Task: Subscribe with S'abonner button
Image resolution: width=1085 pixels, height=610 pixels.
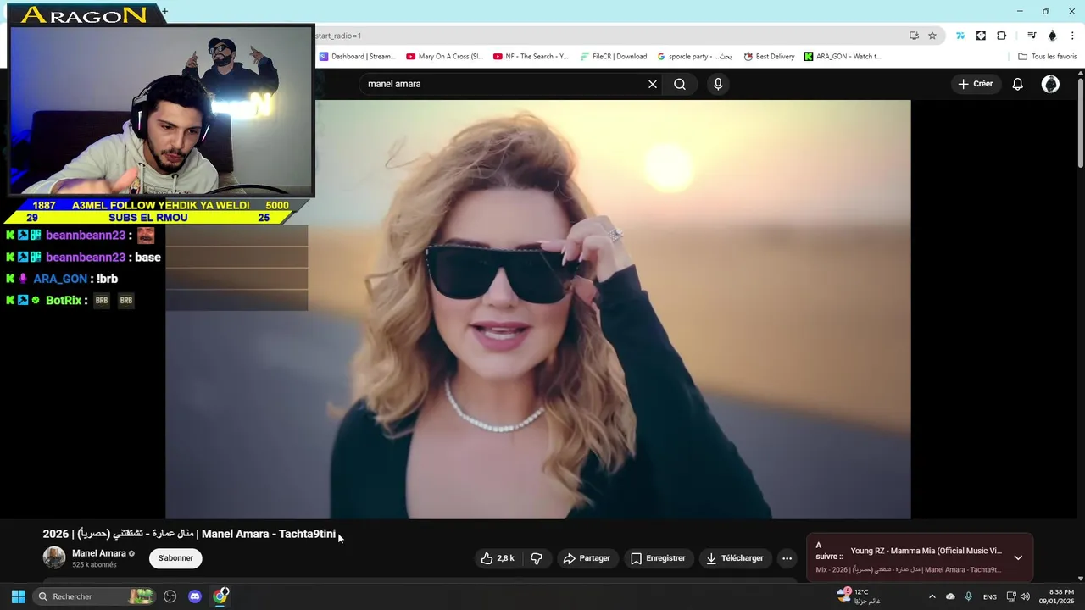Action: pyautogui.click(x=175, y=558)
